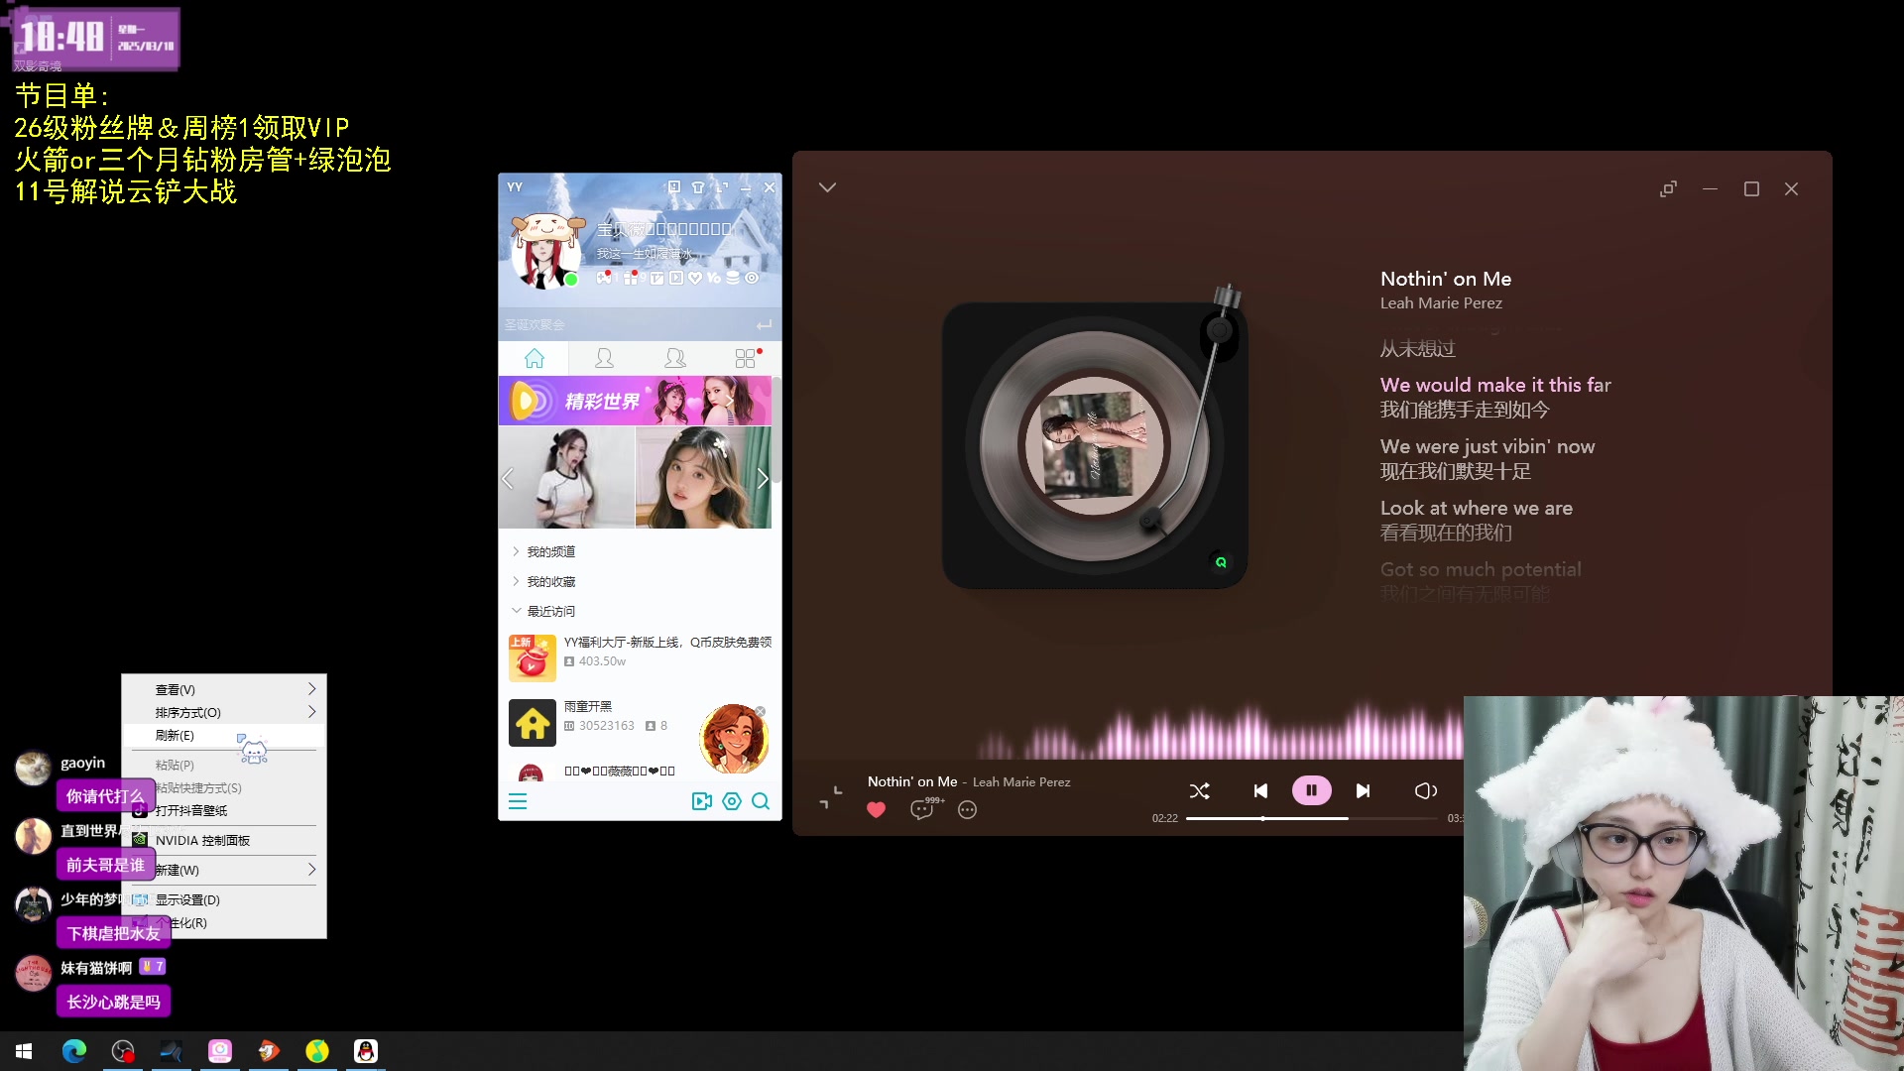This screenshot has width=1904, height=1071.
Task: Open the 精彩世界 banner
Action: coord(635,401)
